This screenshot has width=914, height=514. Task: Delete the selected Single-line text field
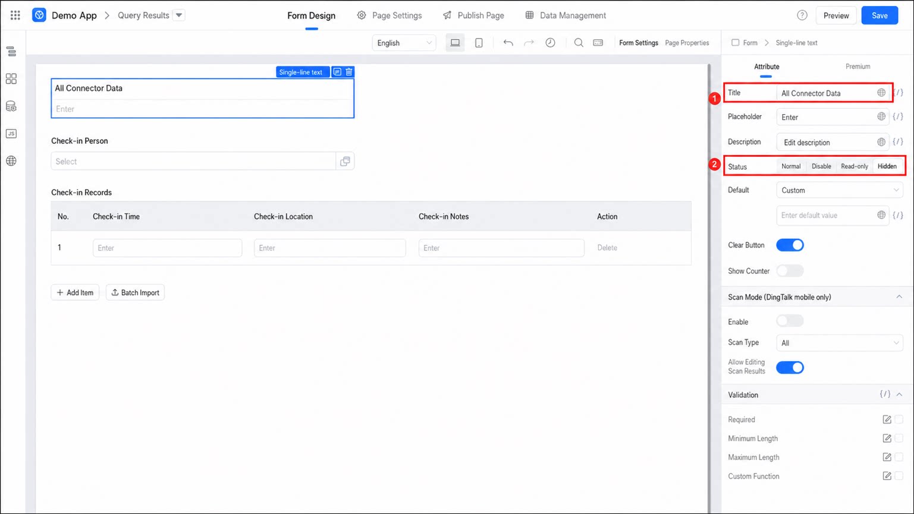pyautogui.click(x=349, y=72)
